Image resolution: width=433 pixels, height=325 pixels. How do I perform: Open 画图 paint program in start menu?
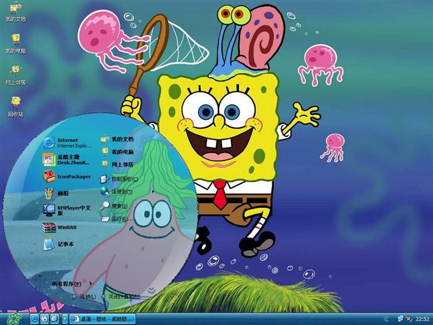point(56,193)
